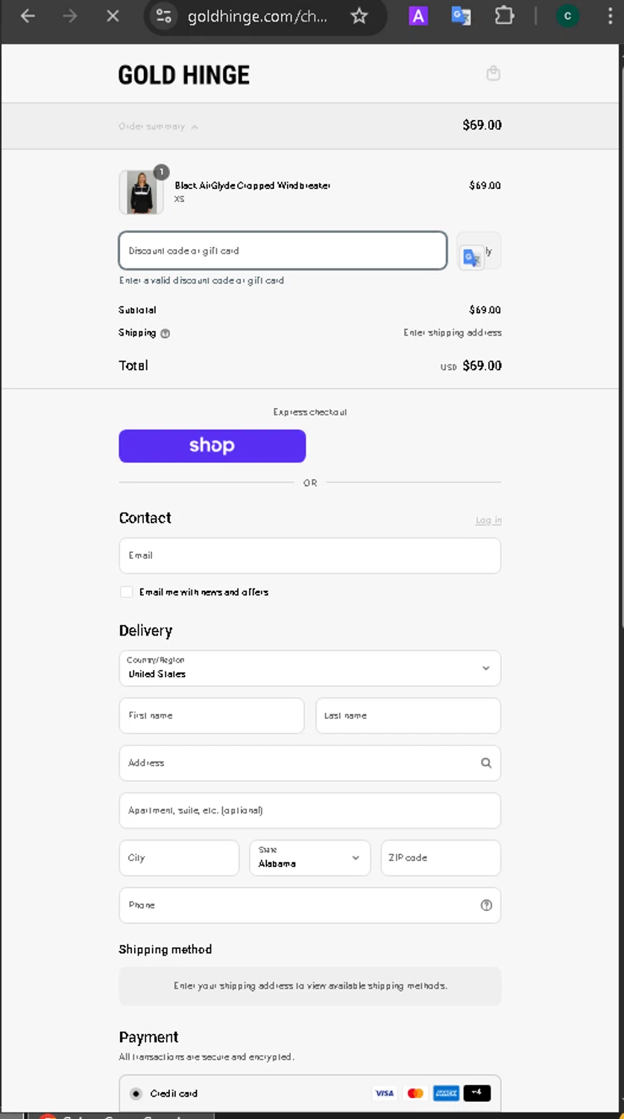Image resolution: width=624 pixels, height=1119 pixels.
Task: Click the browser back arrow
Action: pos(28,16)
